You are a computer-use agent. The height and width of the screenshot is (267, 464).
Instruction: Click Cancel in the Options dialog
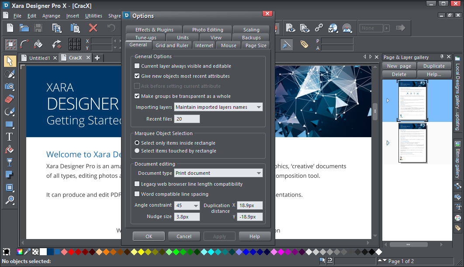[184, 236]
